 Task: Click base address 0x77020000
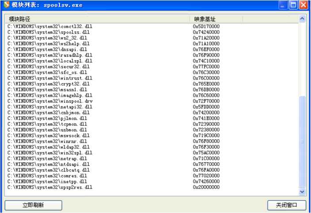tap(206, 176)
